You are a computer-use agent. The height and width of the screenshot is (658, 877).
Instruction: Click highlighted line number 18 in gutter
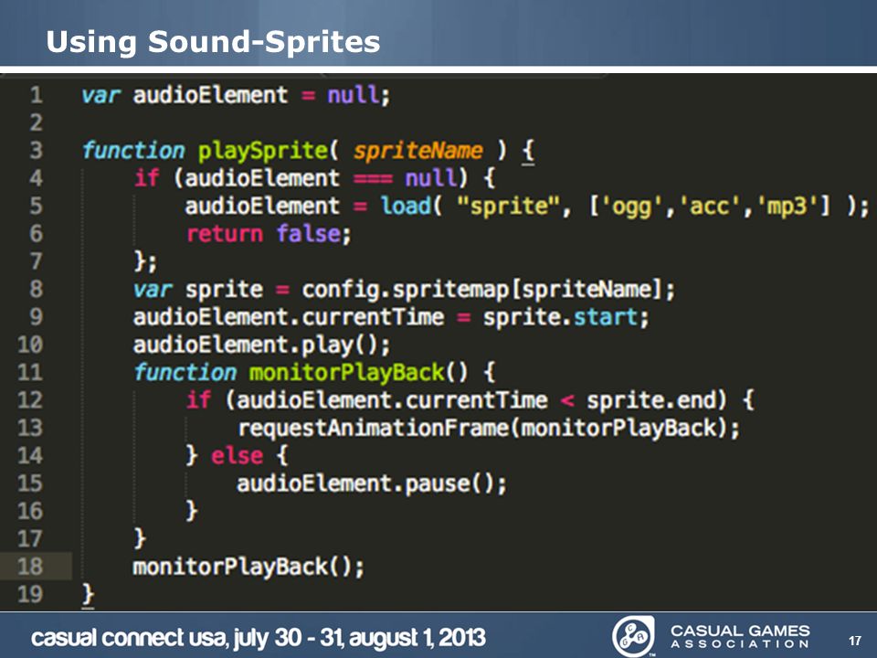30,567
